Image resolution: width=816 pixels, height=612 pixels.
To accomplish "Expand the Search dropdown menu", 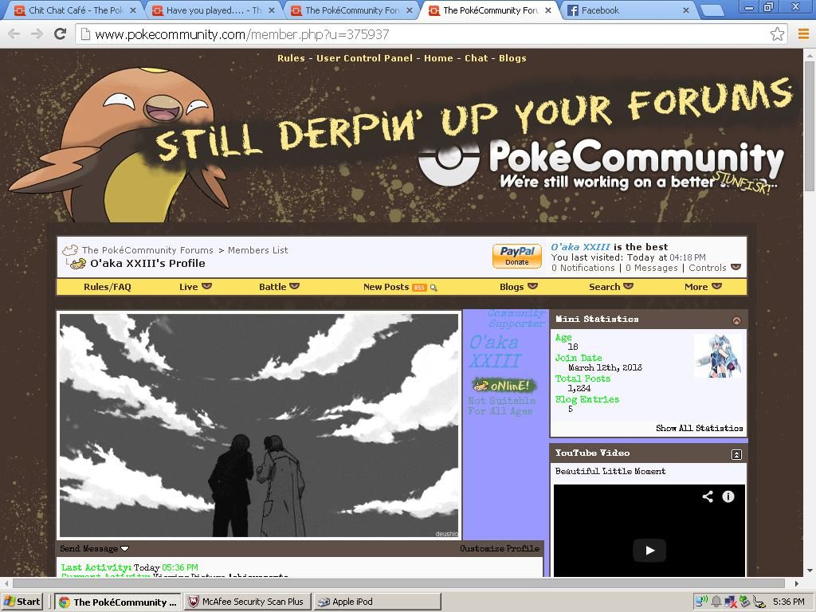I will (x=611, y=287).
